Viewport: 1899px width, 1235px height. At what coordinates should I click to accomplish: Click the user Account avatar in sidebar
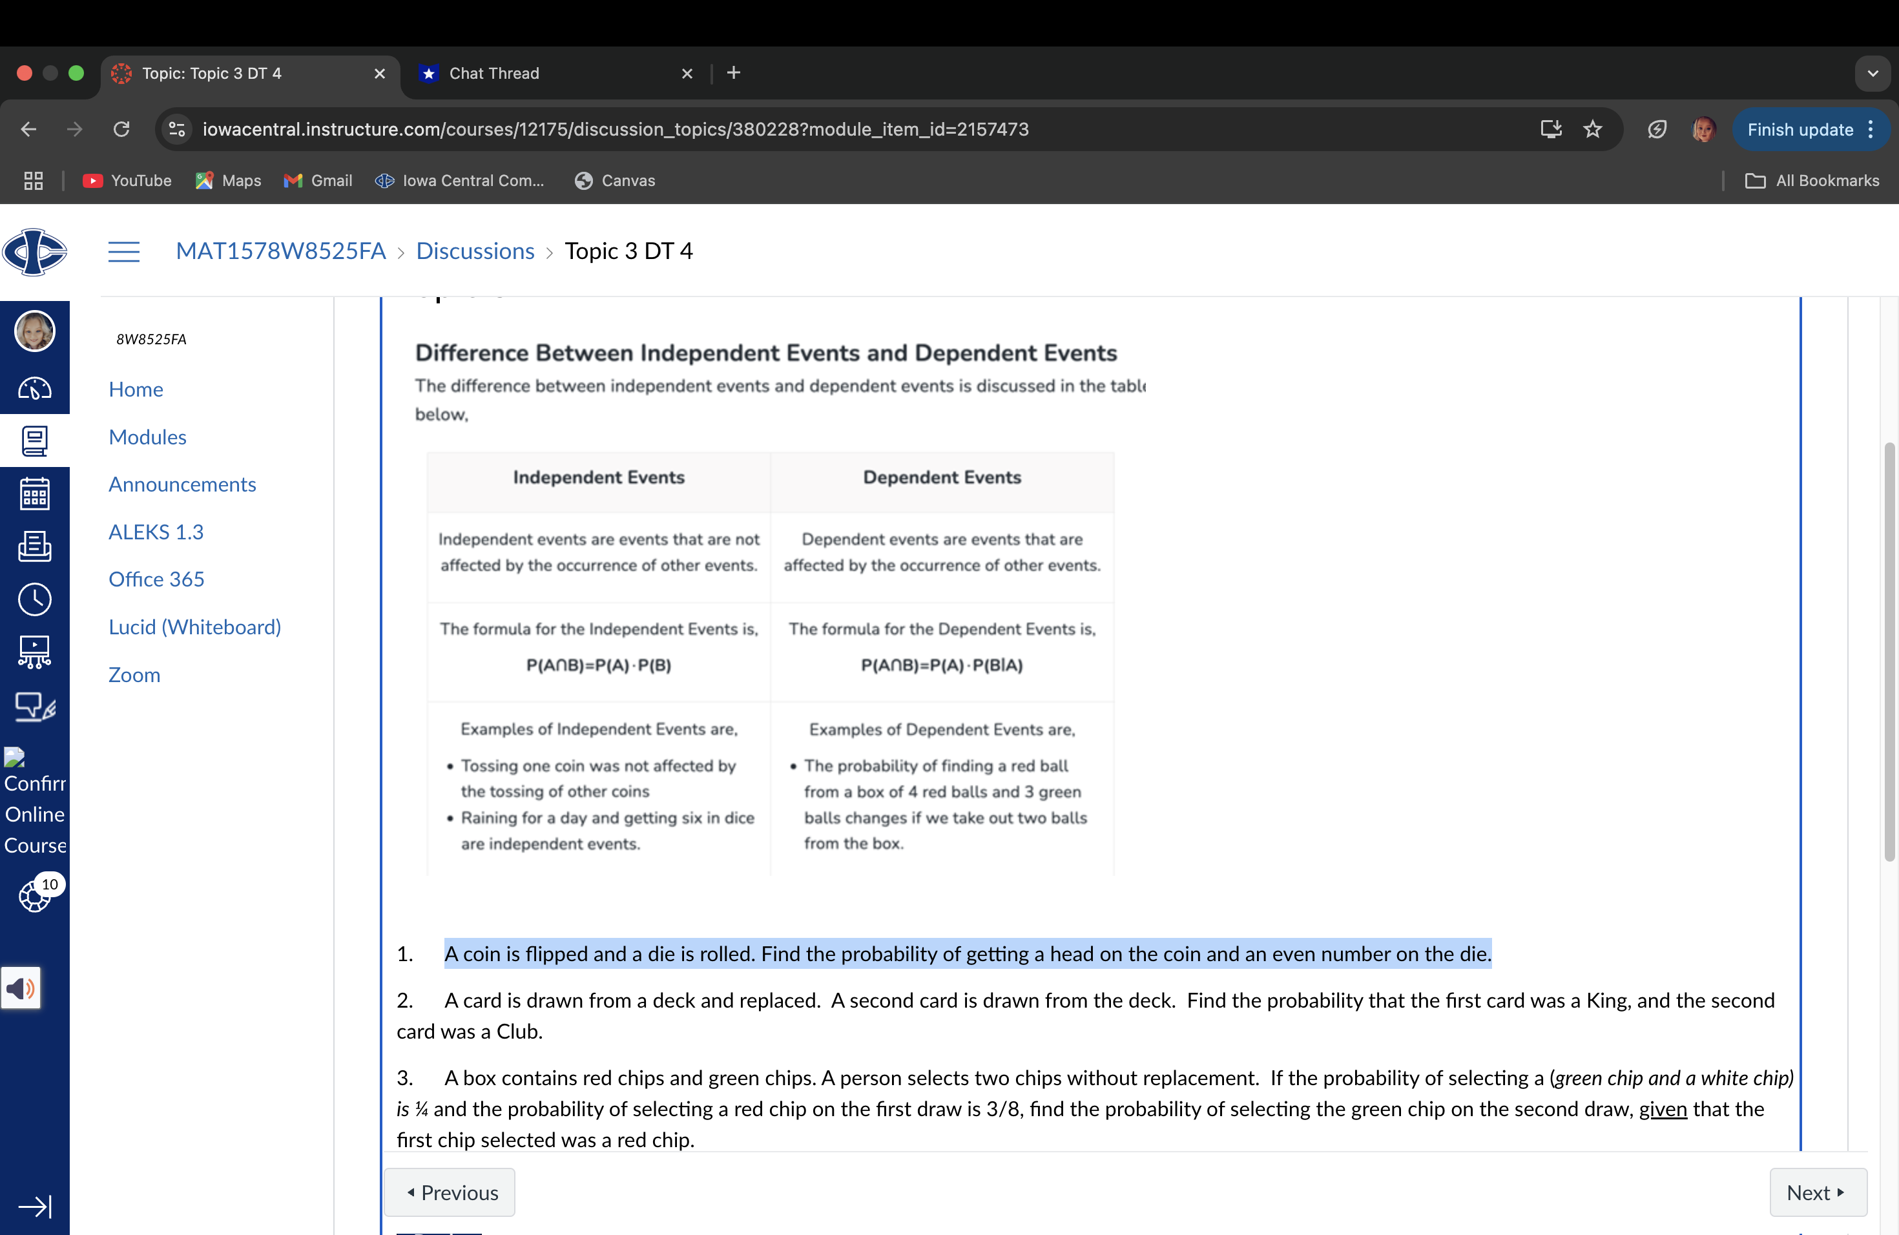coord(34,331)
